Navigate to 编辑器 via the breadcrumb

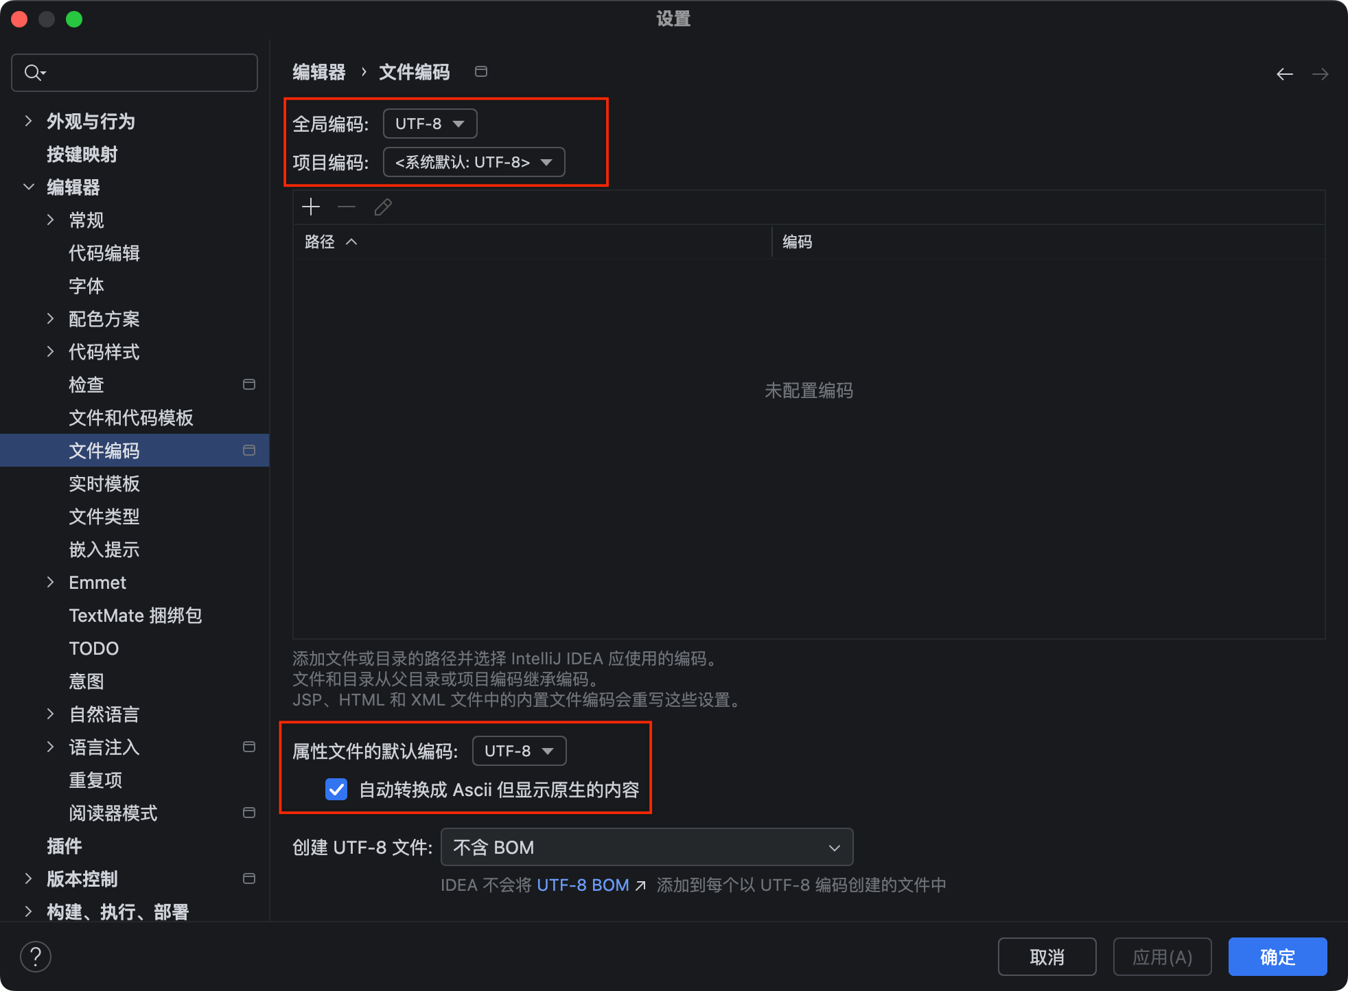tap(318, 71)
